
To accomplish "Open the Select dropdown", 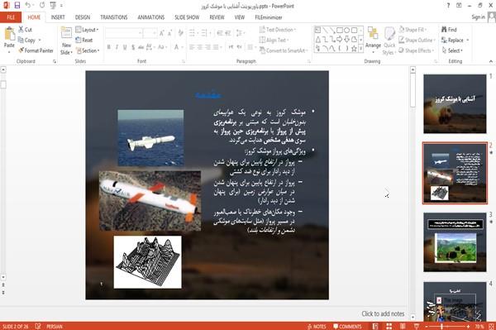I will pos(452,50).
